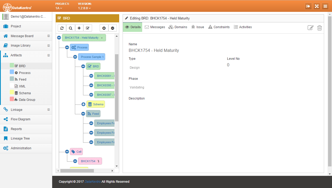Select the pink BHCK1754 cell node
The height and width of the screenshot is (188, 332).
tap(90, 161)
